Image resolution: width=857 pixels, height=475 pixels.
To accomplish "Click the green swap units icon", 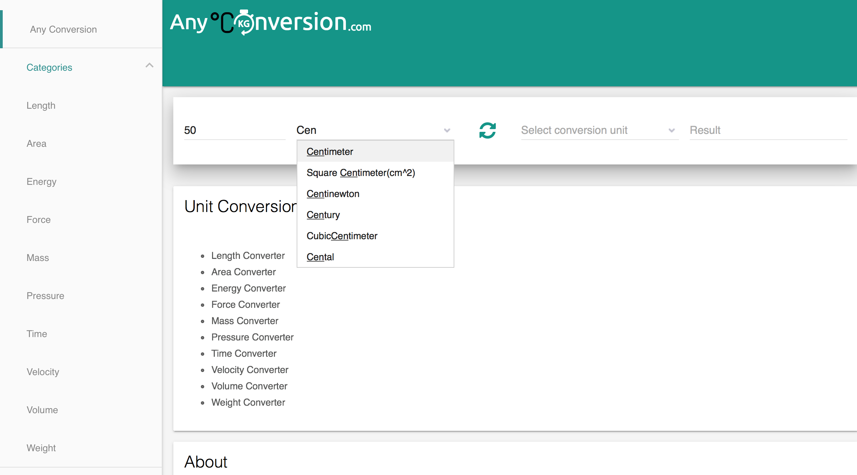I will coord(487,130).
